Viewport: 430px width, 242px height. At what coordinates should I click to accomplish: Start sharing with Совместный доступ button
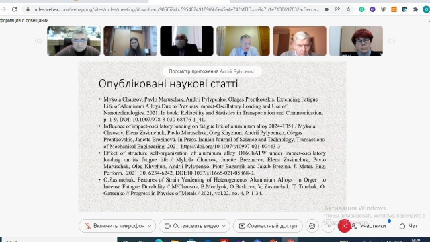point(267,226)
